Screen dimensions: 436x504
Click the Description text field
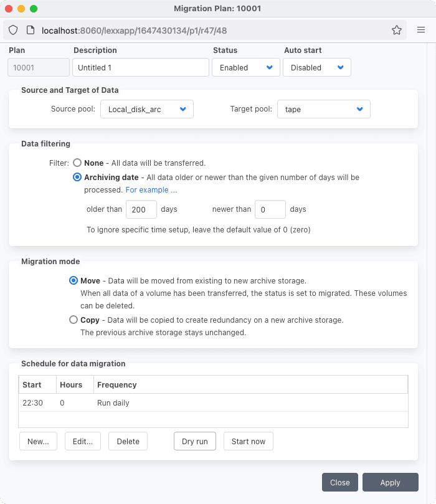pyautogui.click(x=140, y=67)
